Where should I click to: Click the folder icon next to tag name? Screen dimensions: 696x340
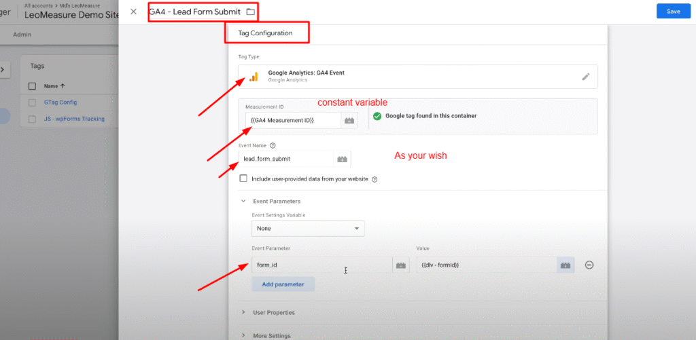(251, 12)
